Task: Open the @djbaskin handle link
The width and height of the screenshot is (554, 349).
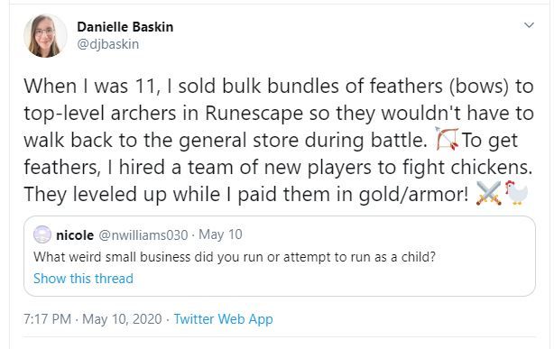Action: [x=107, y=44]
